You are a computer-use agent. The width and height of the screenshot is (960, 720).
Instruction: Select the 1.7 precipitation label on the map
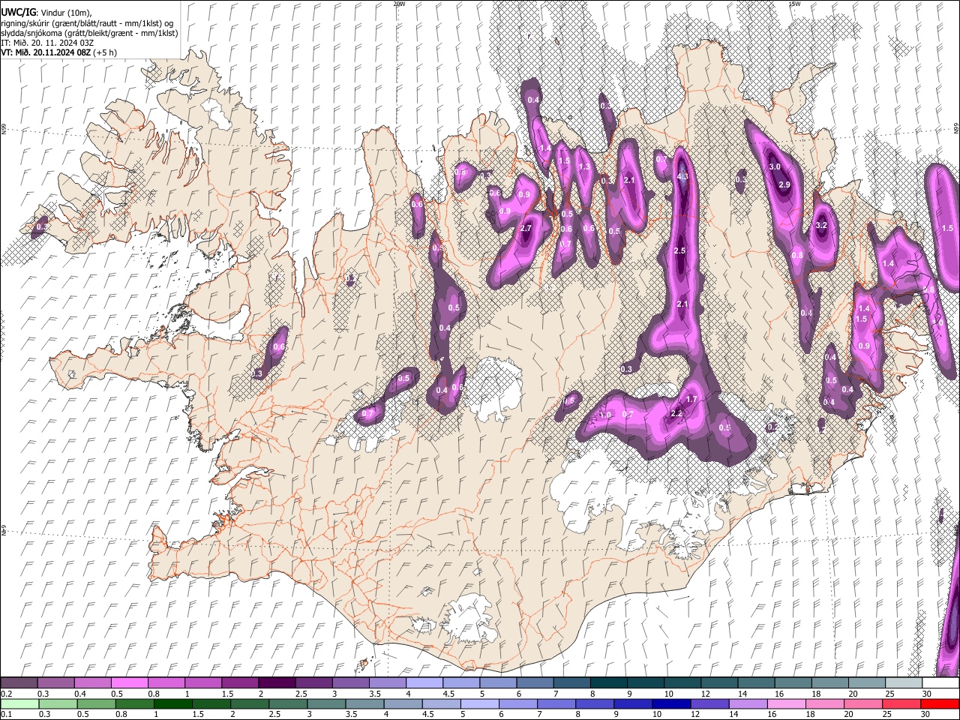(691, 399)
